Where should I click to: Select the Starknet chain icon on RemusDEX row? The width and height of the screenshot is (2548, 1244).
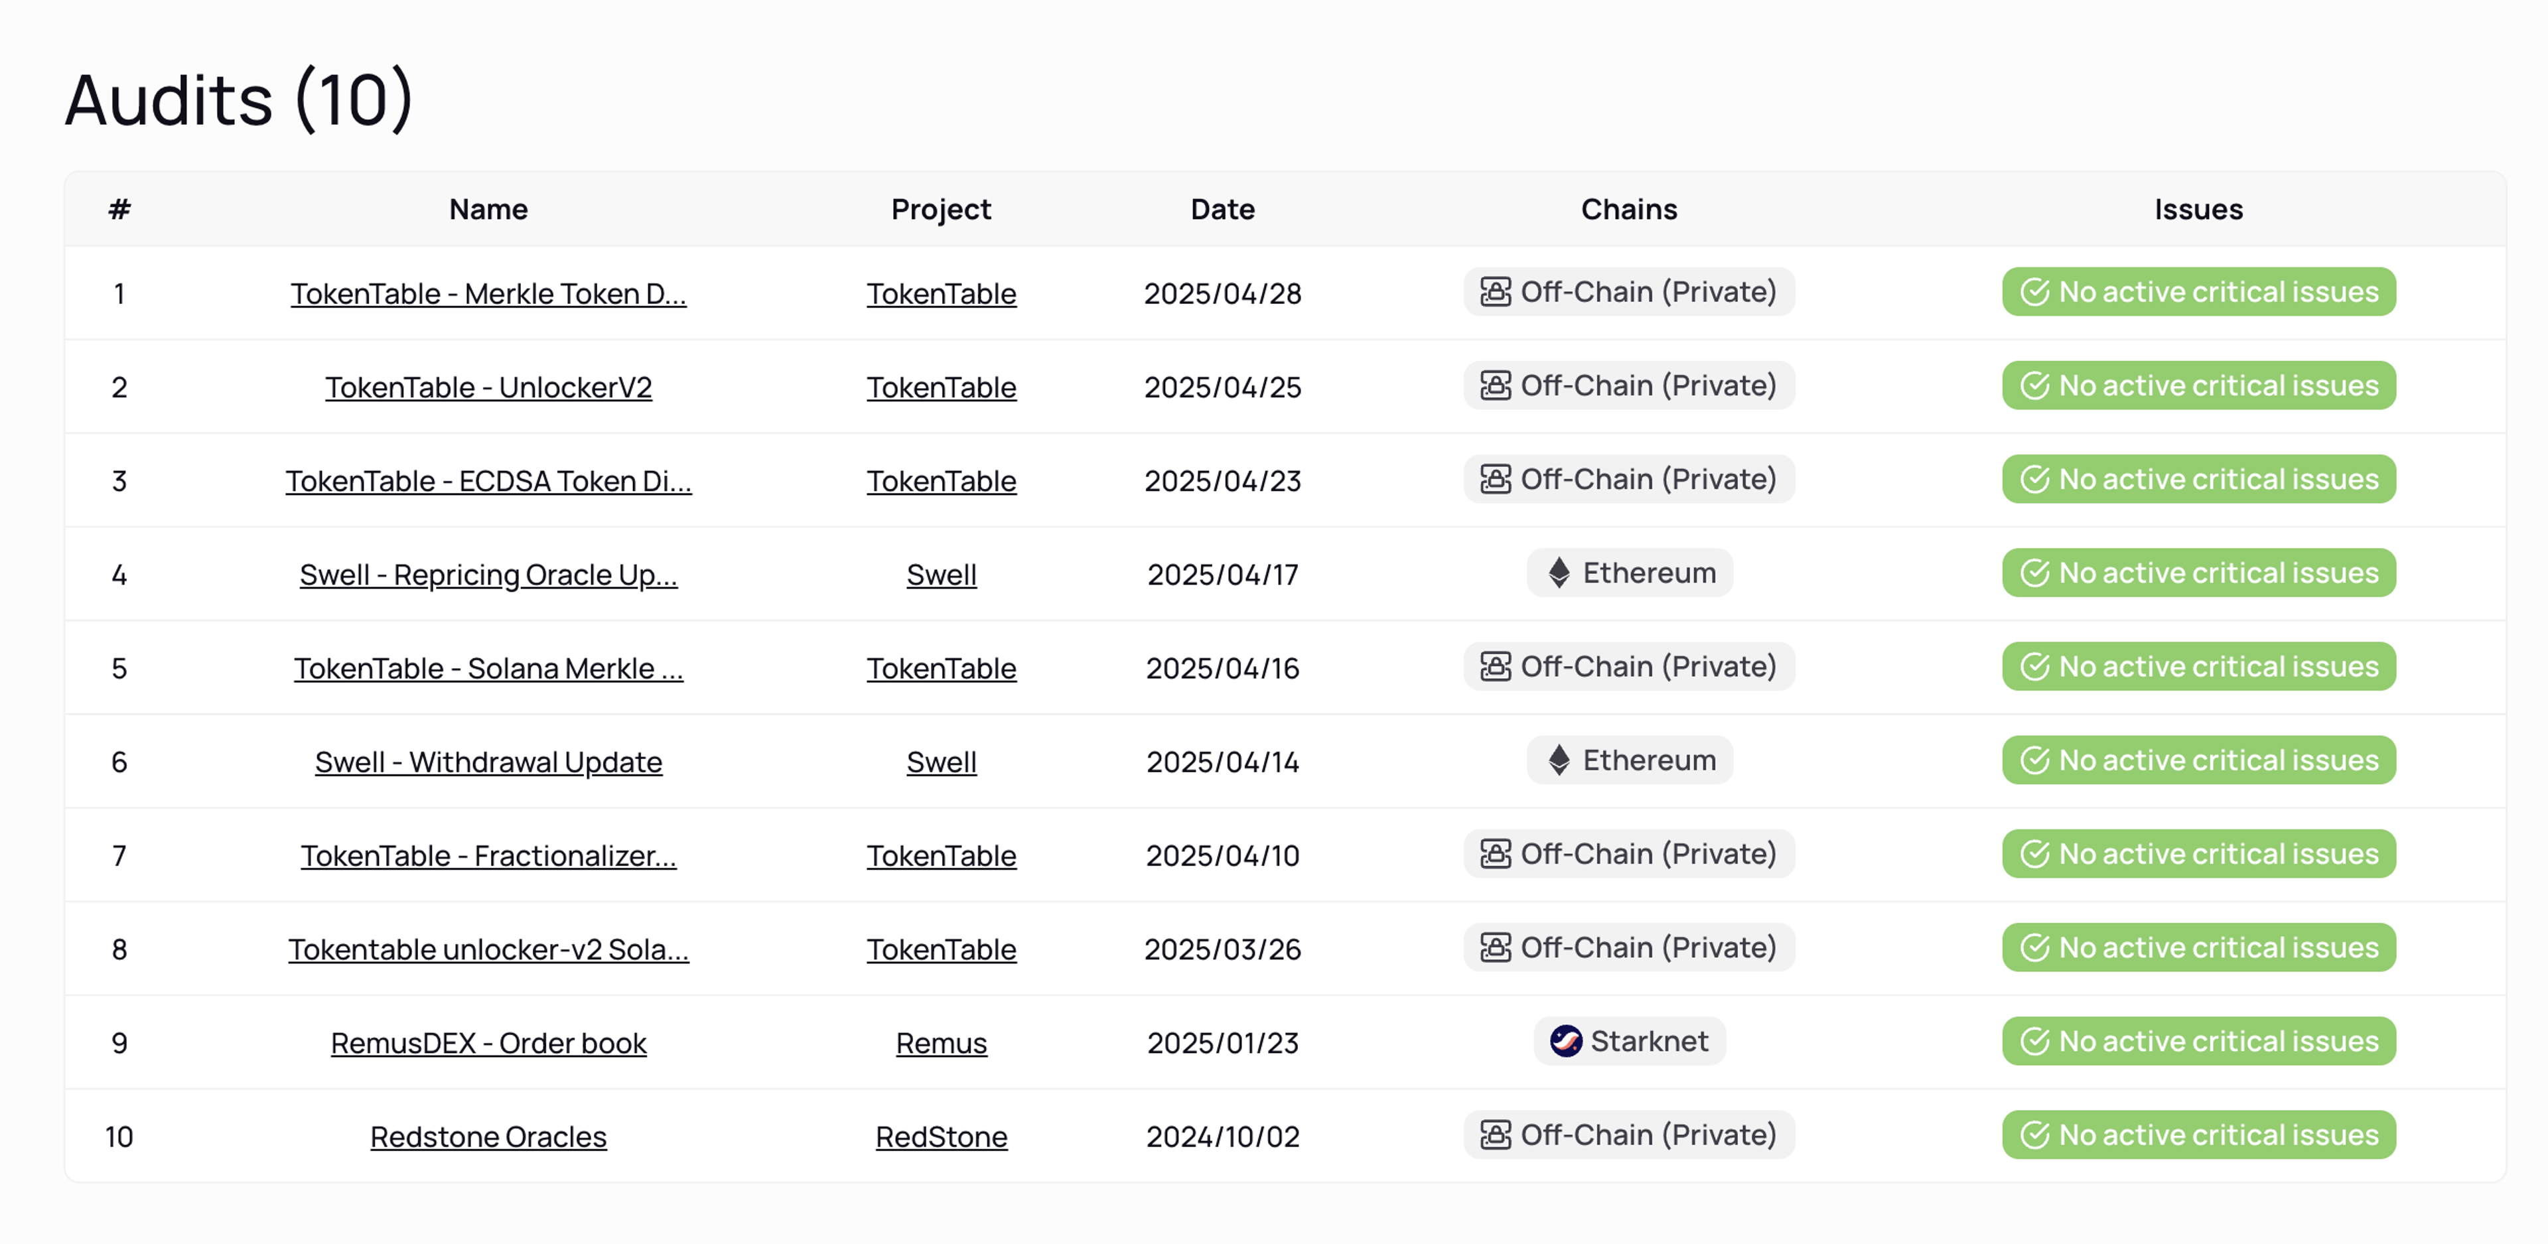[1568, 1040]
